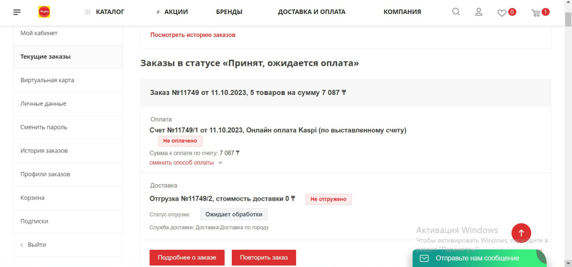The image size is (572, 267).
Task: Open КАТАЛОГ menu
Action: [x=110, y=12]
